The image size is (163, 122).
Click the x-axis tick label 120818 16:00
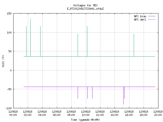click(129, 113)
